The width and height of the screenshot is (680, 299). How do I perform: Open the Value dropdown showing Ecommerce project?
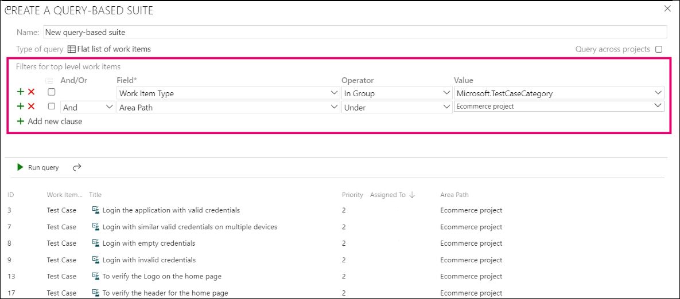(x=558, y=106)
